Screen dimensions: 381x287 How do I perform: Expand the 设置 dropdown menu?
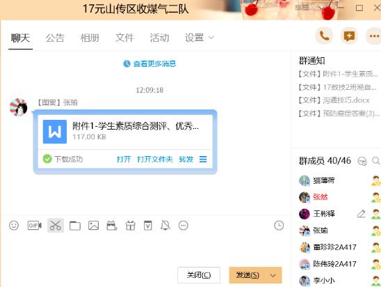click(200, 38)
